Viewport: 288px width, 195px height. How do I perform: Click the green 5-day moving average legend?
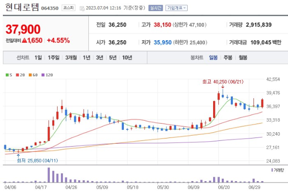point(9,75)
